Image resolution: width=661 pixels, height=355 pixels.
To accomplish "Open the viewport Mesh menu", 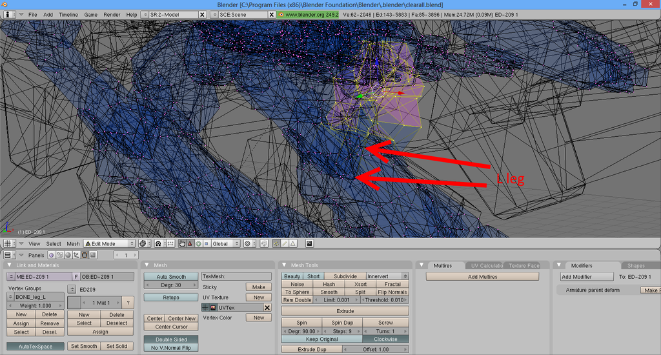I will (x=73, y=244).
